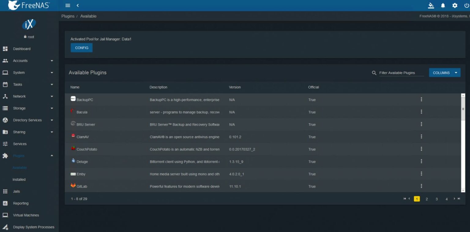Click the GitLab fox icon
The image size is (470, 232).
(x=73, y=185)
